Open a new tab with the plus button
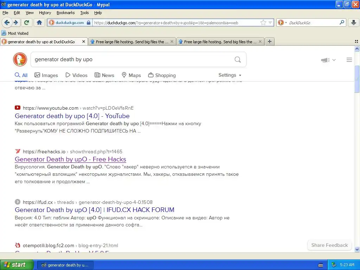This screenshot has height=270, width=360. 270,41
